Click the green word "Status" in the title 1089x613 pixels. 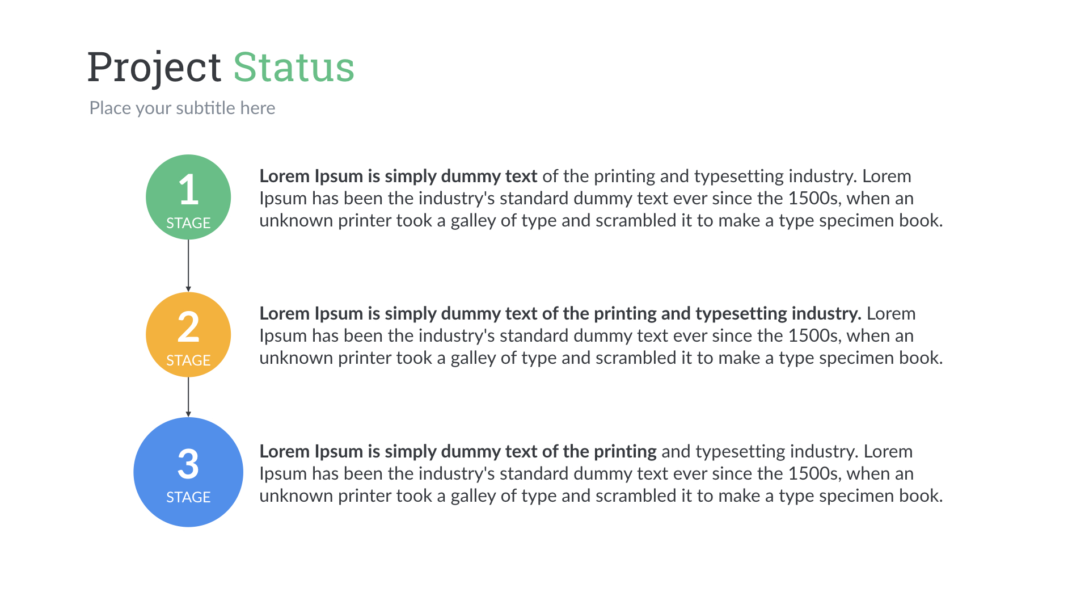pyautogui.click(x=294, y=68)
